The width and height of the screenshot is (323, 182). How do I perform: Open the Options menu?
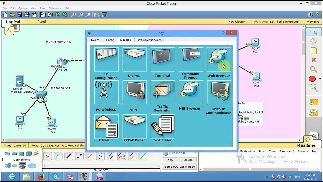tap(23, 8)
